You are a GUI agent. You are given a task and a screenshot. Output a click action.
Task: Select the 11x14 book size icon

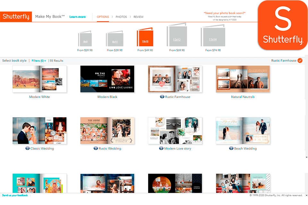click(x=213, y=36)
